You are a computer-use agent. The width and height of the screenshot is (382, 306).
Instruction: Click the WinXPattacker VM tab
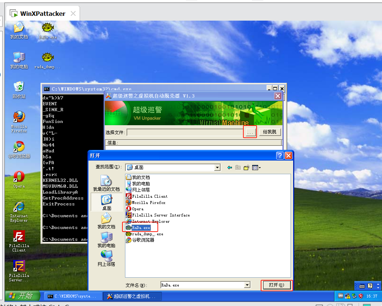click(x=43, y=14)
